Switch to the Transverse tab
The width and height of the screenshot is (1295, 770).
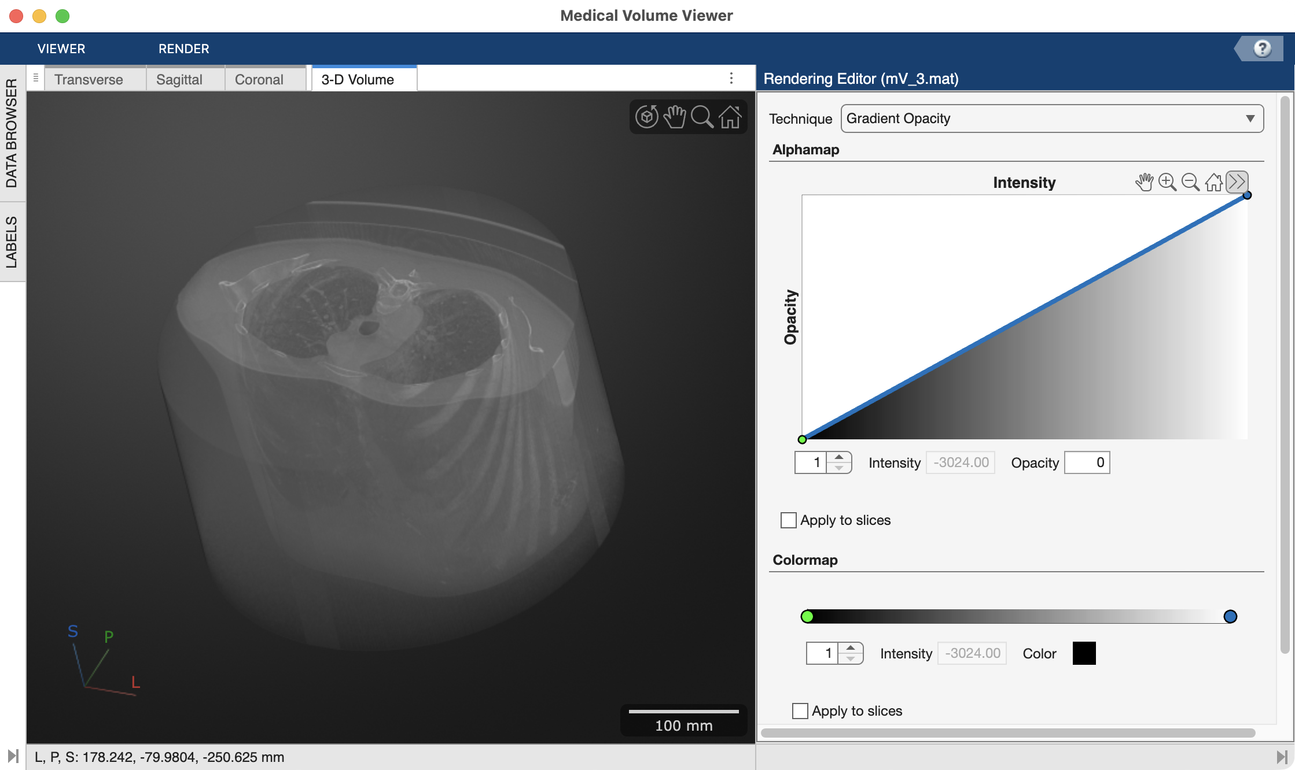click(89, 79)
